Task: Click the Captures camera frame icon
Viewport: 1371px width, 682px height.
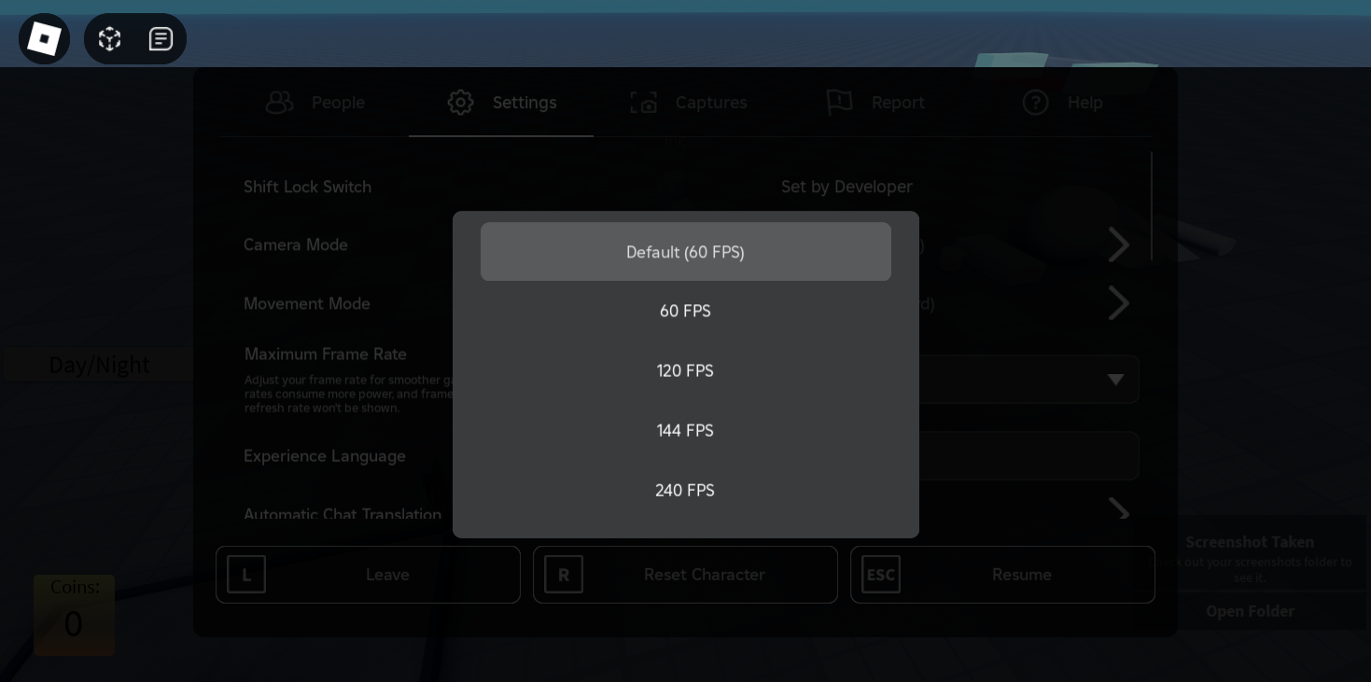Action: tap(643, 102)
